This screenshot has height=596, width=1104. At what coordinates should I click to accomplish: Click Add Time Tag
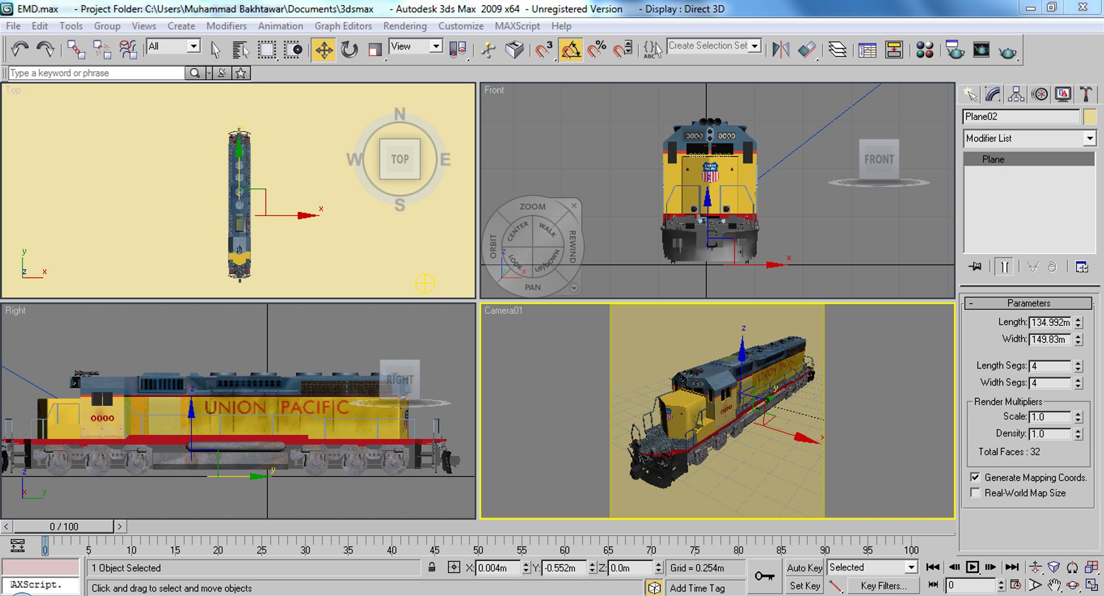697,588
